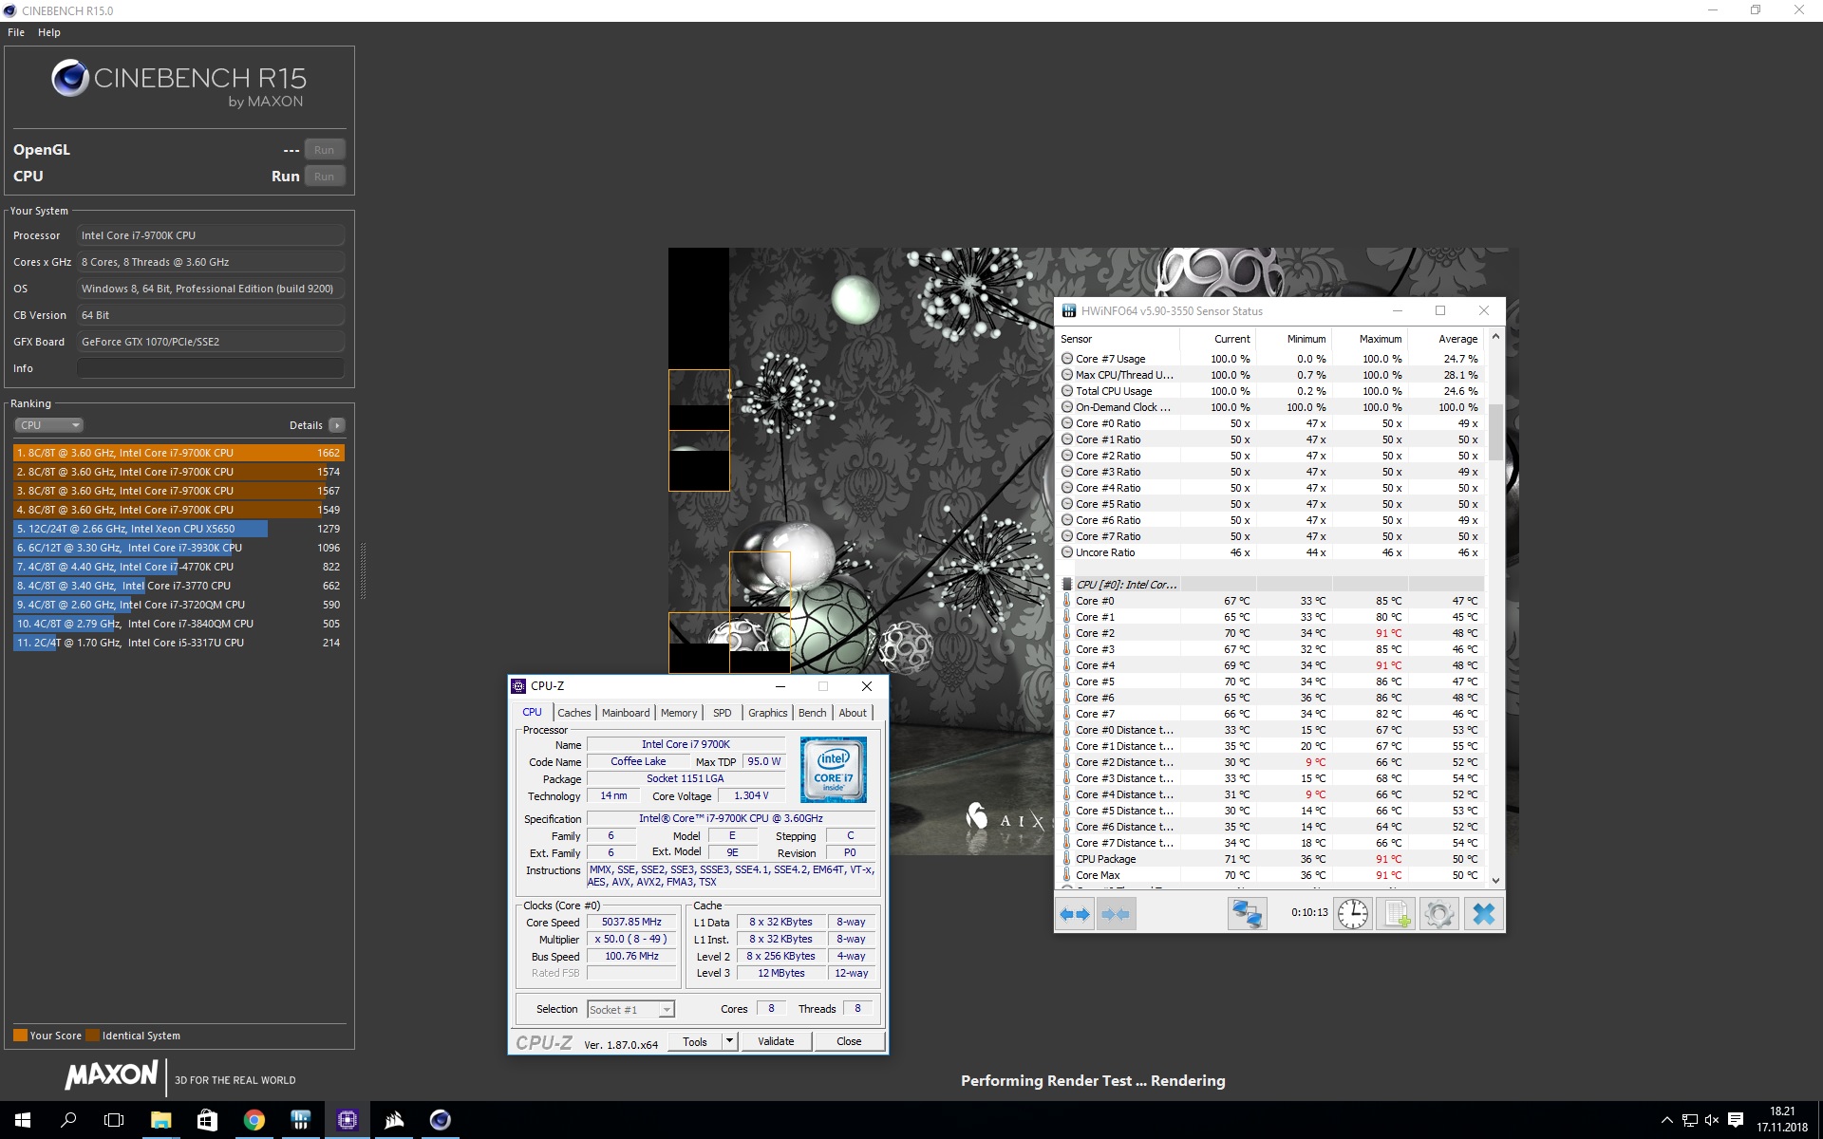
Task: Switch to CPU-Z SPD tab
Action: [x=723, y=713]
